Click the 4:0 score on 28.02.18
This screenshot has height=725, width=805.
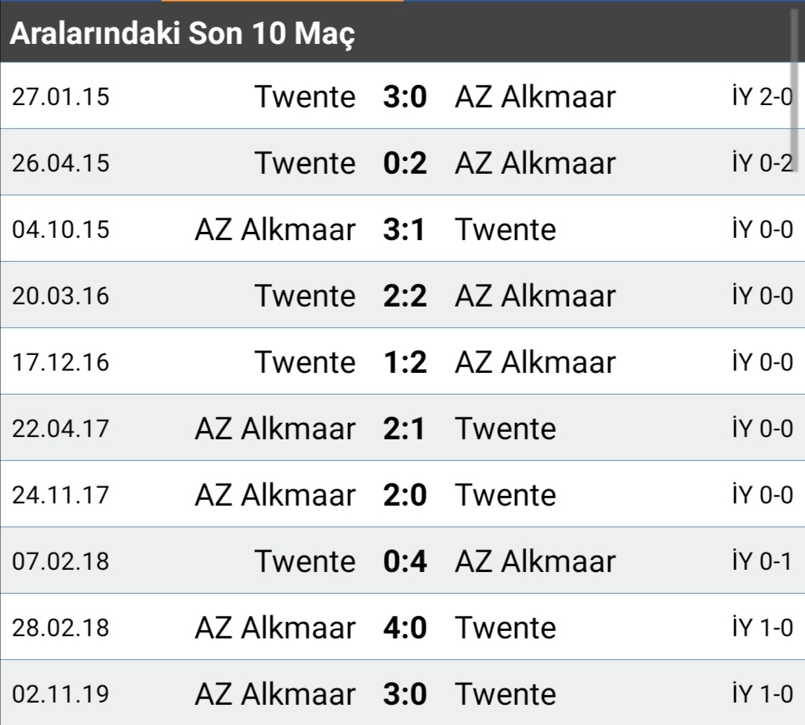pos(405,627)
